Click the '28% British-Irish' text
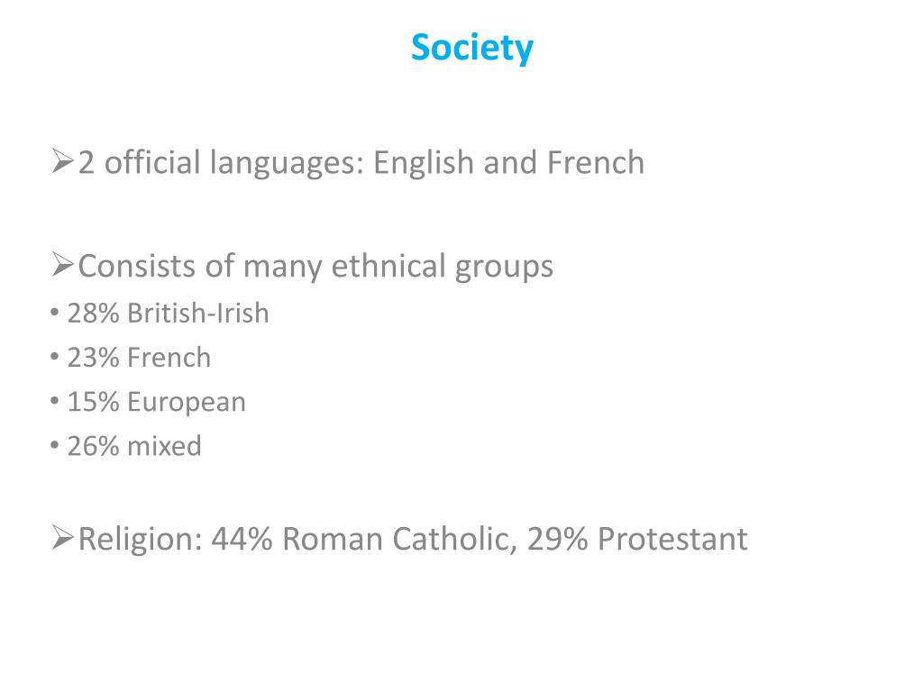Screen dimensions: 923x692 (169, 313)
